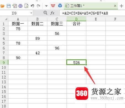Screen dimensions: 125x108
Task: Click cell containing 42
Action: [x=37, y=53]
